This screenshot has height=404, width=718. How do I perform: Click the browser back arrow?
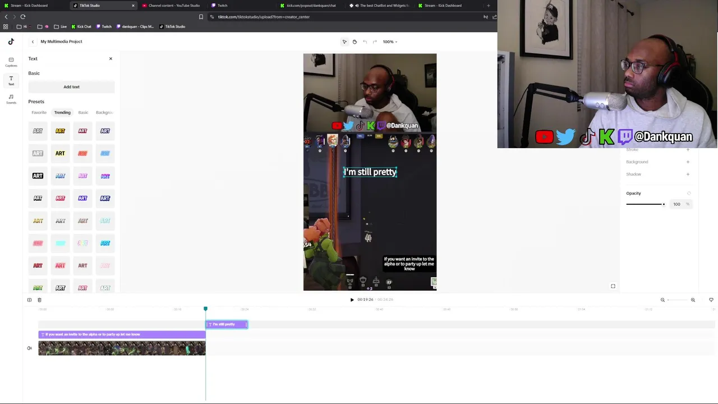point(6,17)
